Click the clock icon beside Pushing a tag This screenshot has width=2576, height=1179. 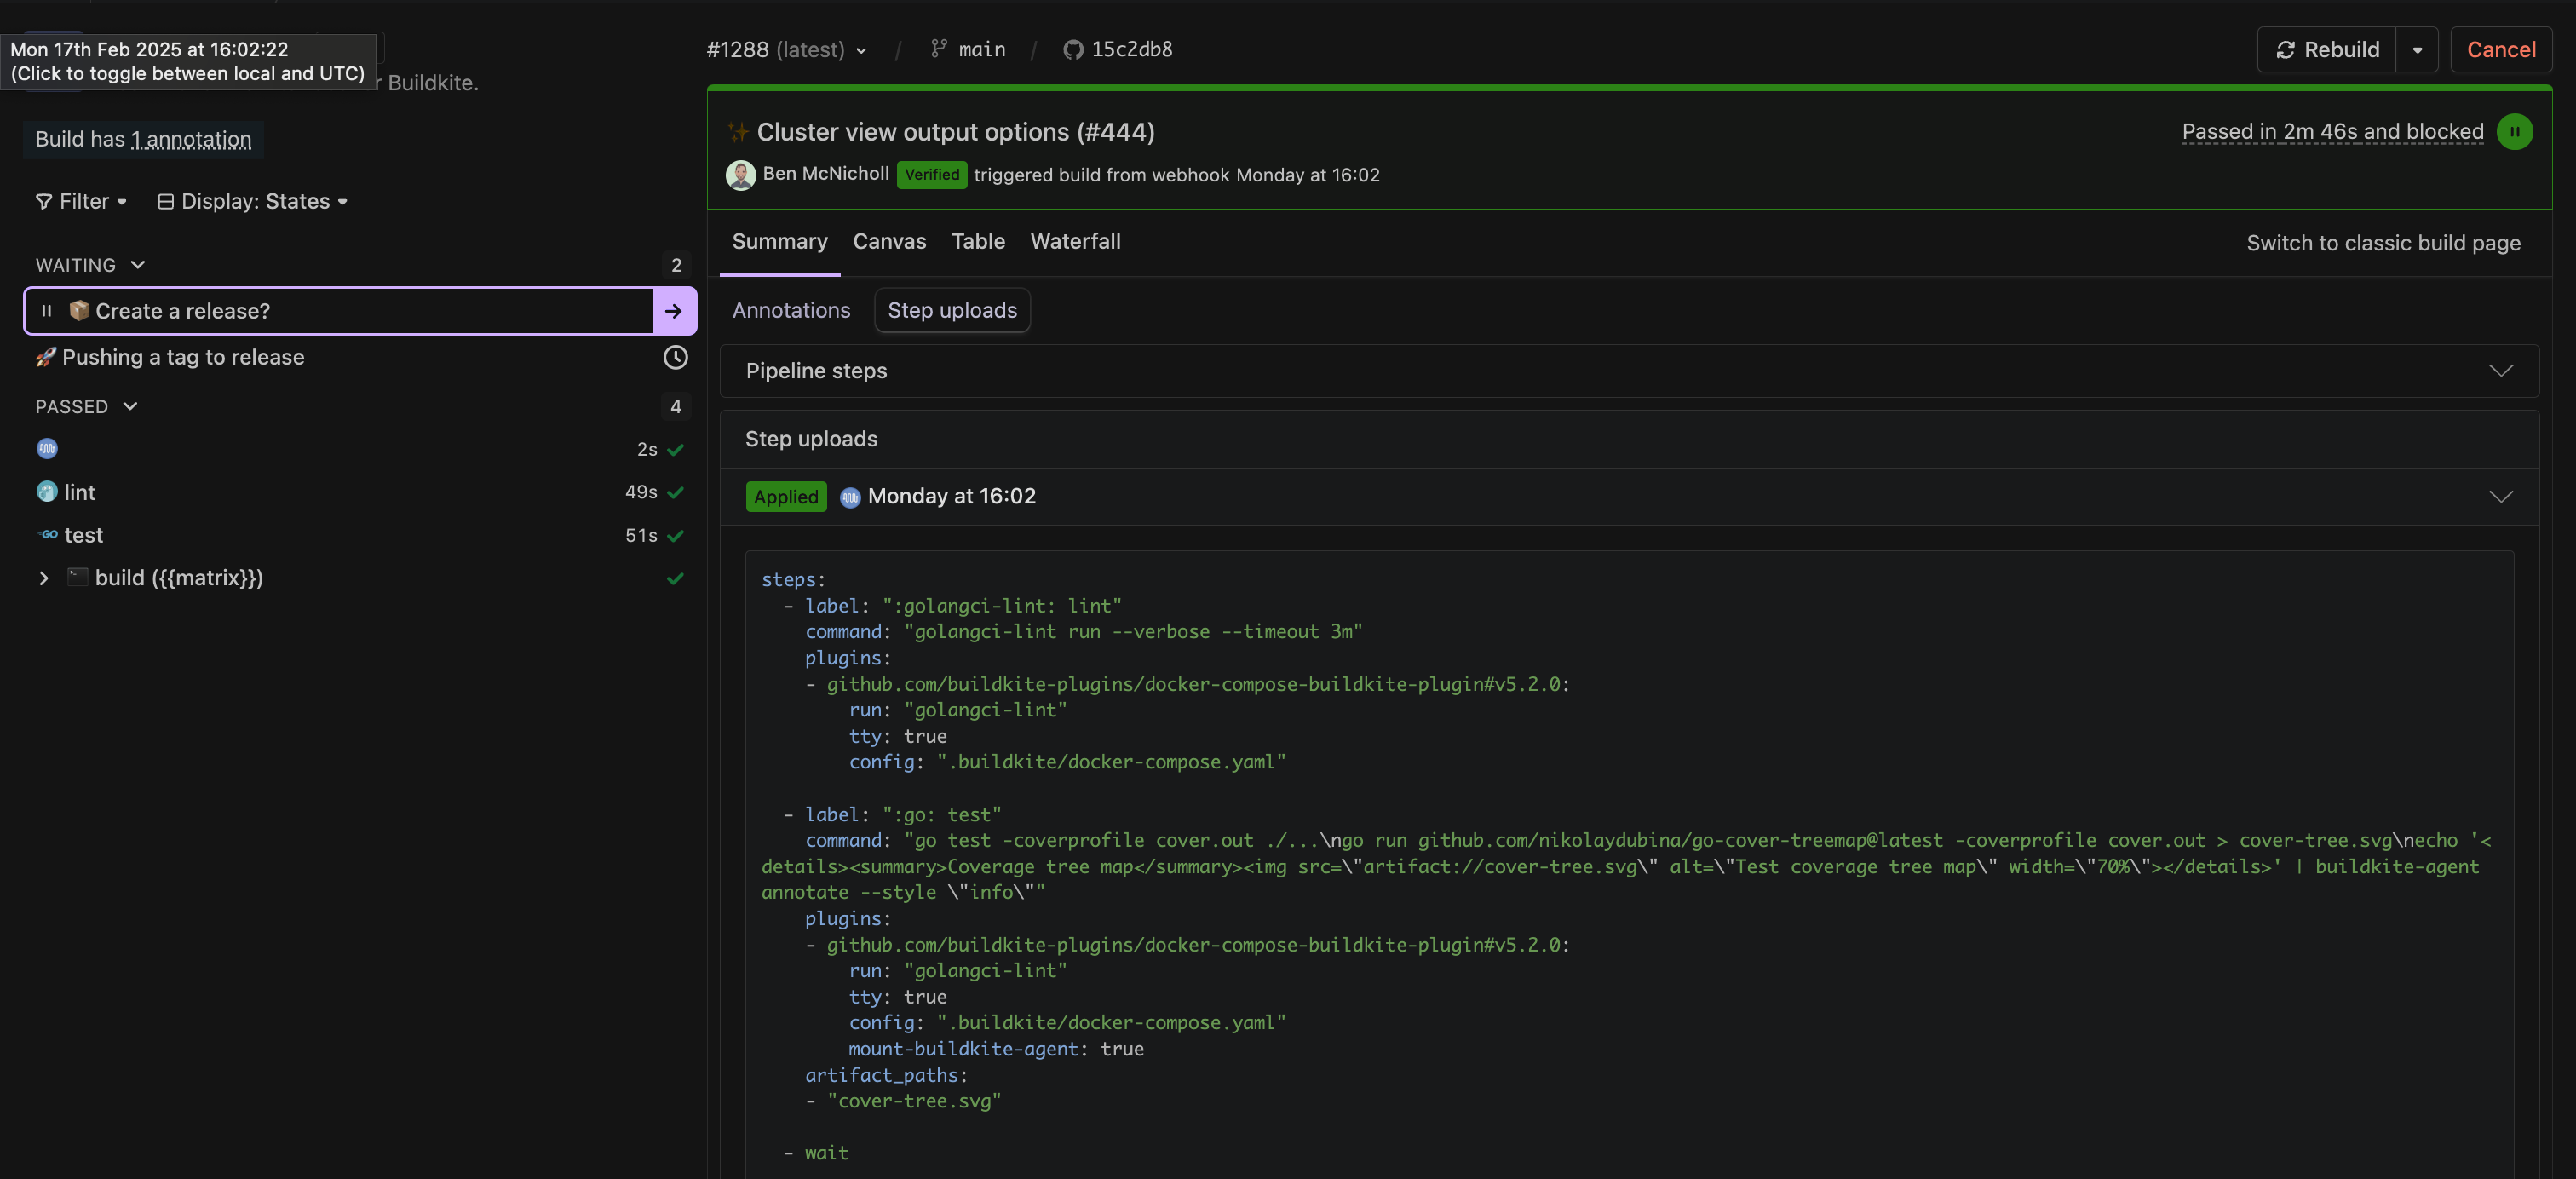click(x=675, y=357)
